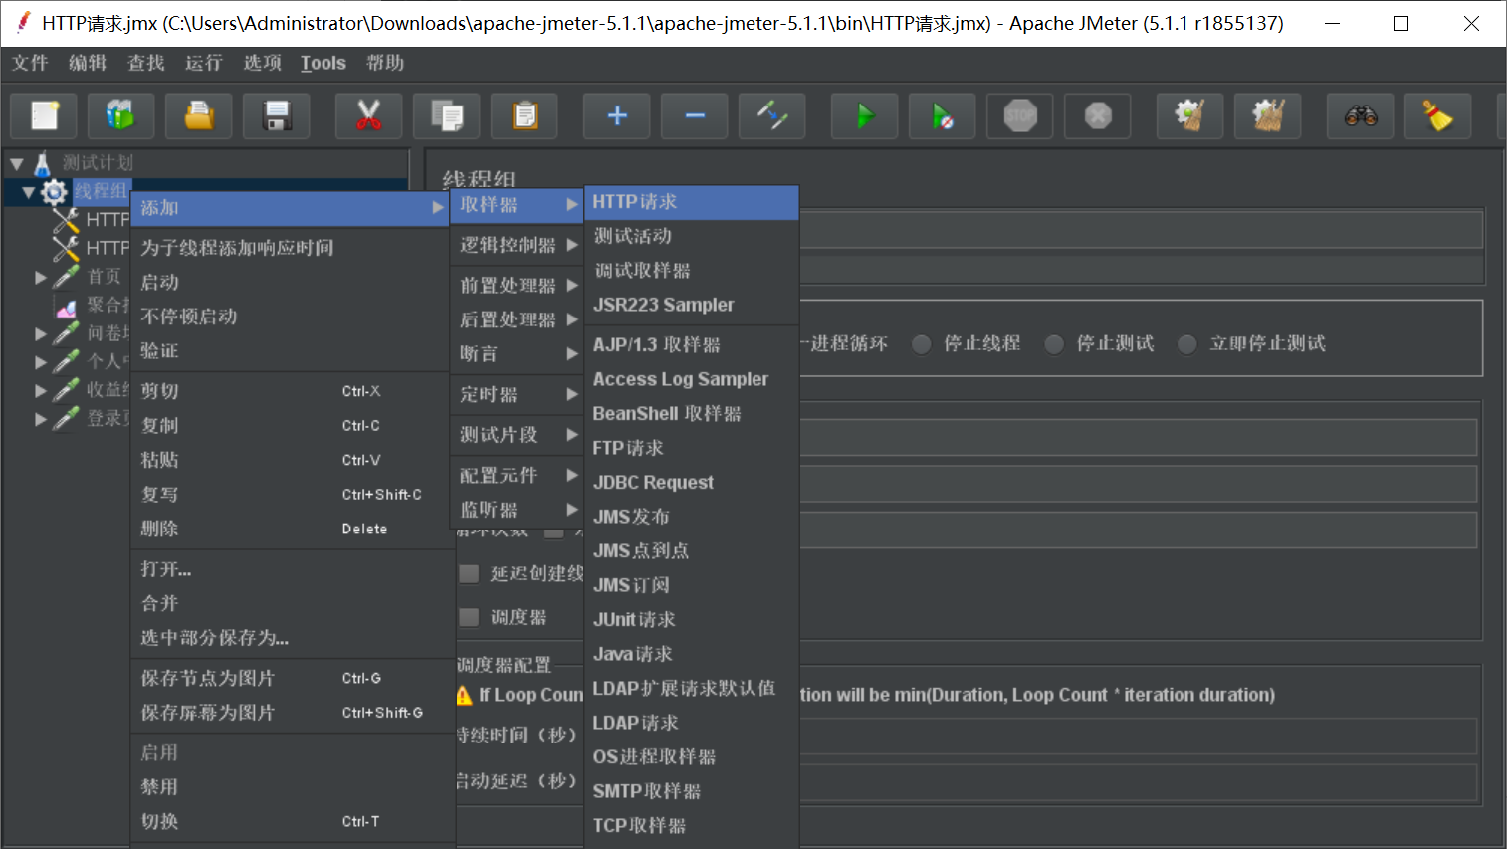Open the 帮助 menu
1507x849 pixels.
385,63
